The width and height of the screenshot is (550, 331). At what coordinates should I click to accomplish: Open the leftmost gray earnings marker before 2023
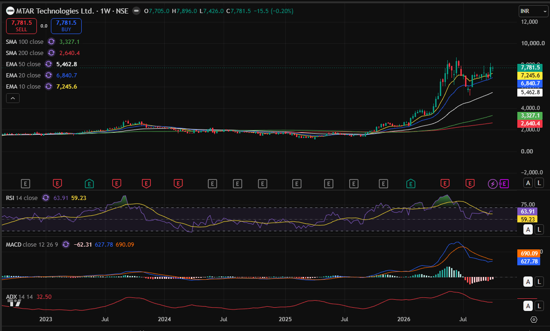(x=25, y=184)
